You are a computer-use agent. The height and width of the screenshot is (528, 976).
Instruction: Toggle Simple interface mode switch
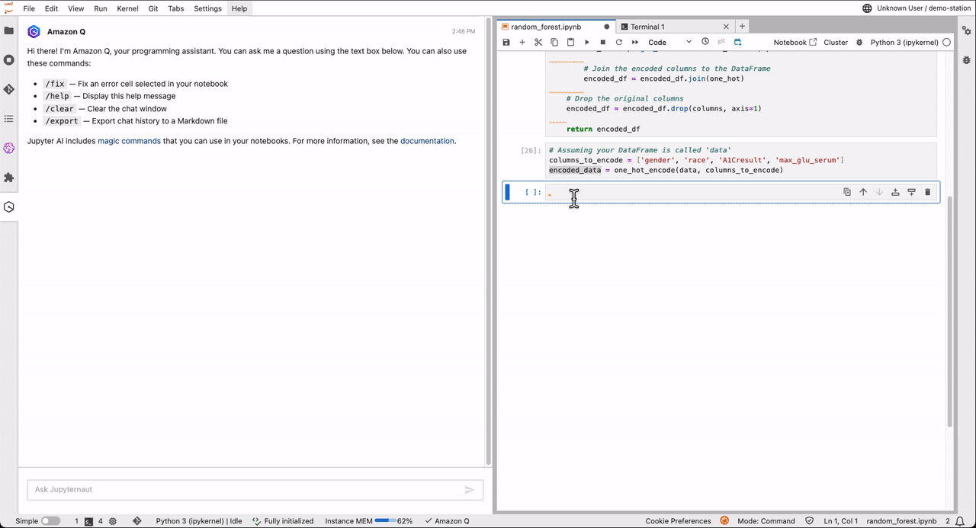point(50,521)
